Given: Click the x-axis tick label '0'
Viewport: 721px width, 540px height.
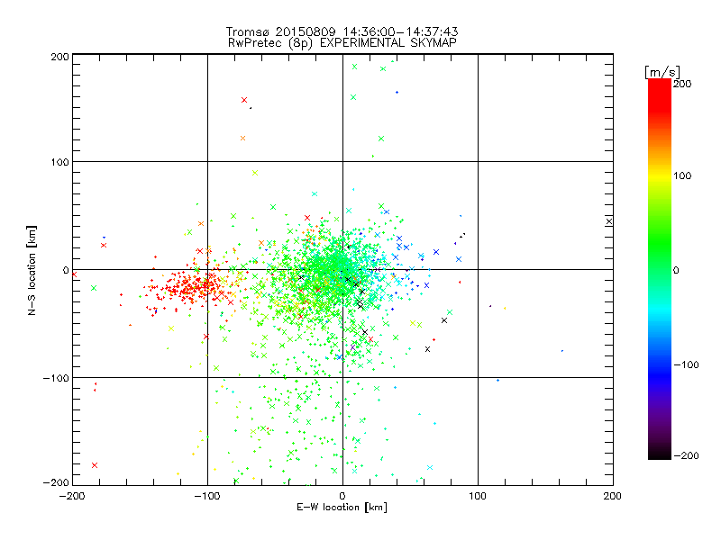Looking at the screenshot, I should pos(342,496).
